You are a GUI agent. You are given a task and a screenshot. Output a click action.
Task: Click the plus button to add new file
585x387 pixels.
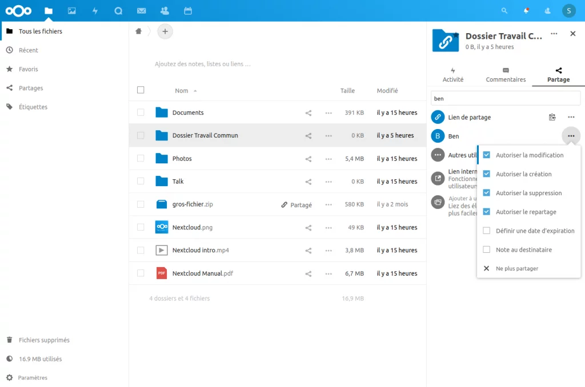[165, 31]
